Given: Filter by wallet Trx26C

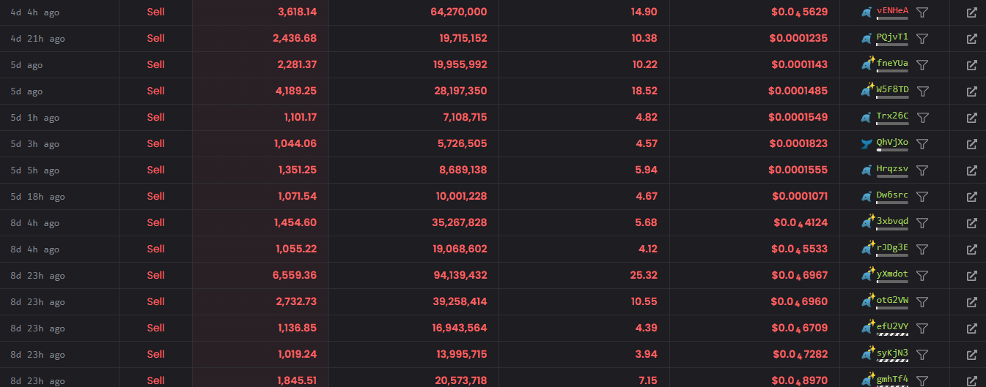Looking at the screenshot, I should [923, 118].
